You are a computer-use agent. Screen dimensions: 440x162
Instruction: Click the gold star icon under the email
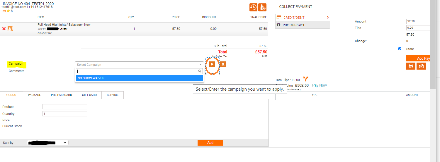point(8,11)
